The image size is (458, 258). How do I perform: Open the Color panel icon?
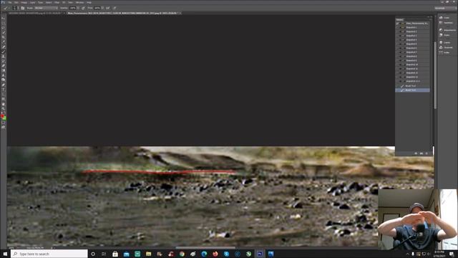click(441, 17)
